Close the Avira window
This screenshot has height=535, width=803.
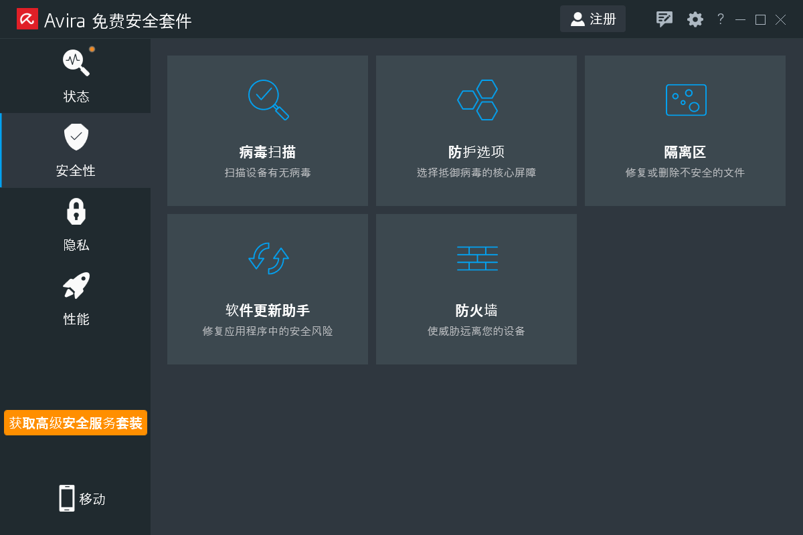tap(780, 19)
